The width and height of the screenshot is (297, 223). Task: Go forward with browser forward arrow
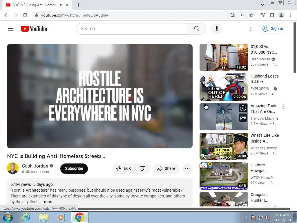pos(16,15)
